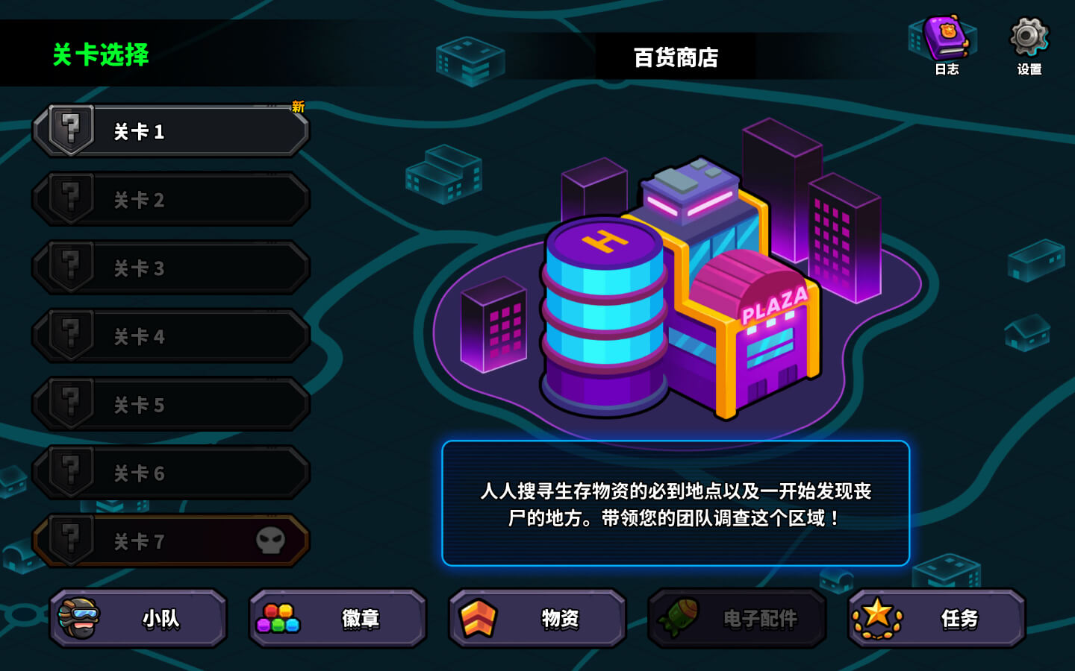
Task: Choose 关卡 5 from level list
Action: coord(171,405)
